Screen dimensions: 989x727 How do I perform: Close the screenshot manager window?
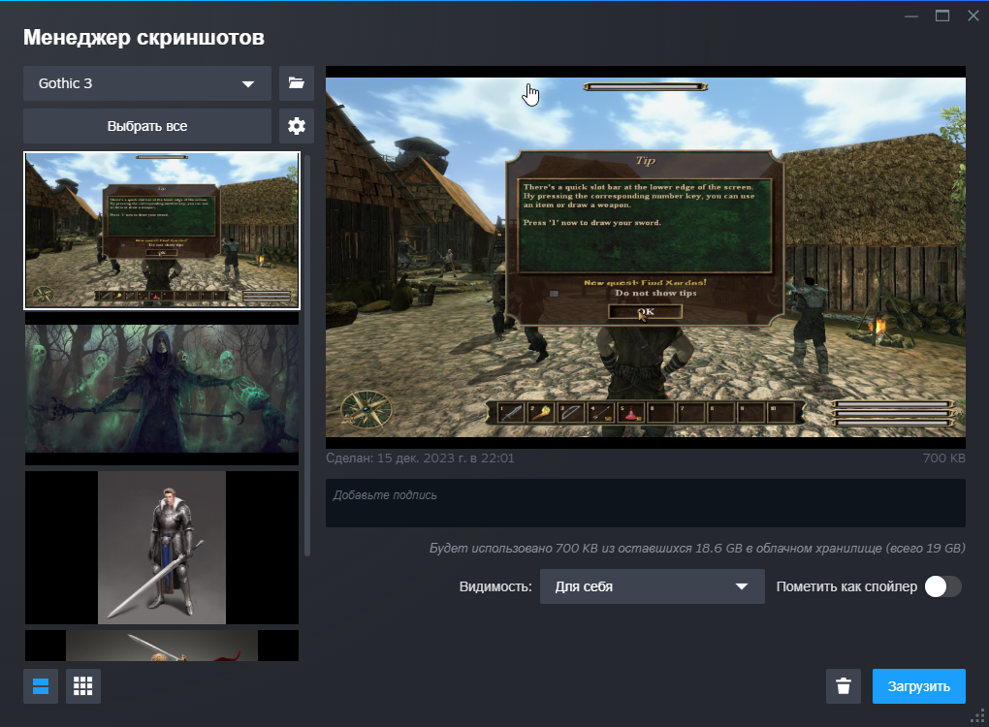pyautogui.click(x=973, y=16)
